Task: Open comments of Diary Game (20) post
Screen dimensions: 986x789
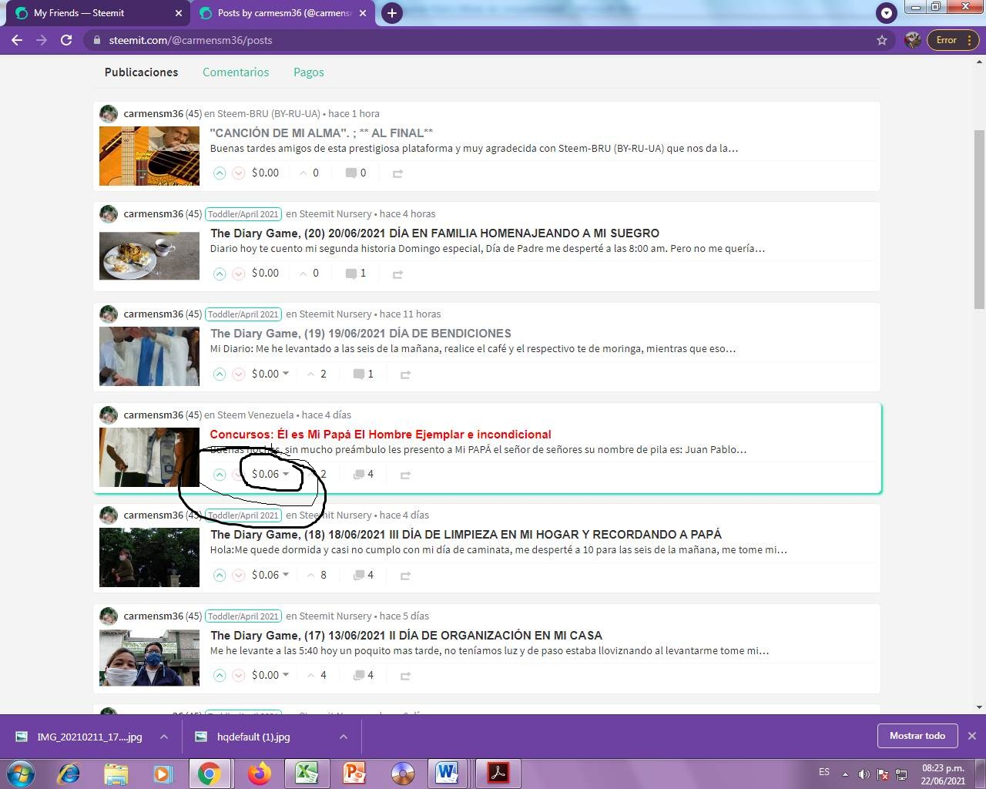Action: pos(356,274)
